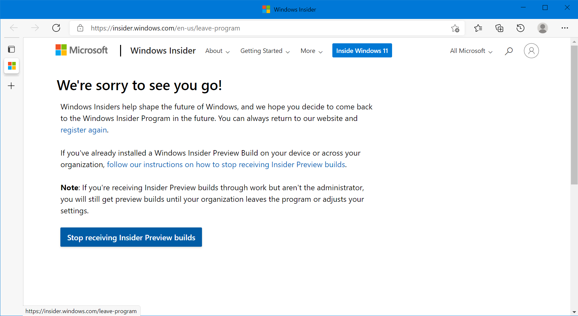Select the Windows Insider vertical tab

(12, 66)
